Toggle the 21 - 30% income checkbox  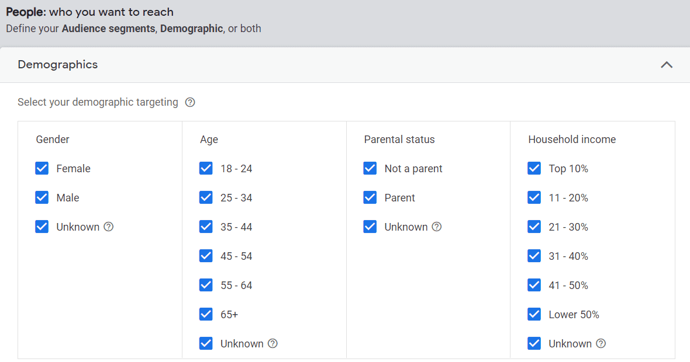point(534,227)
